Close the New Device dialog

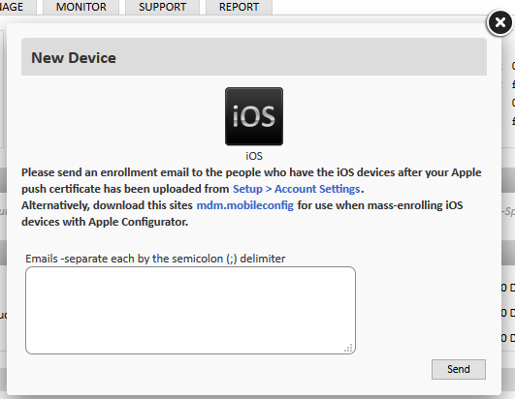point(499,22)
